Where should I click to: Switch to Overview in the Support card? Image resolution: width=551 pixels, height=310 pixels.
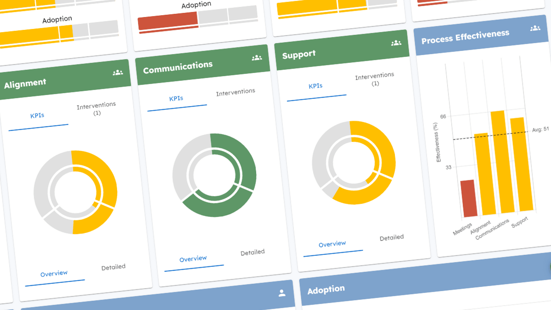332,244
